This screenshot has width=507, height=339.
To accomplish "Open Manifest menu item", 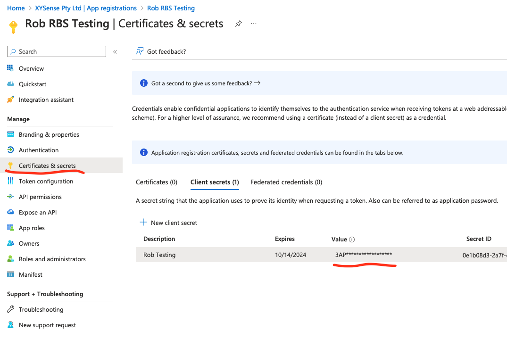I will coord(30,274).
